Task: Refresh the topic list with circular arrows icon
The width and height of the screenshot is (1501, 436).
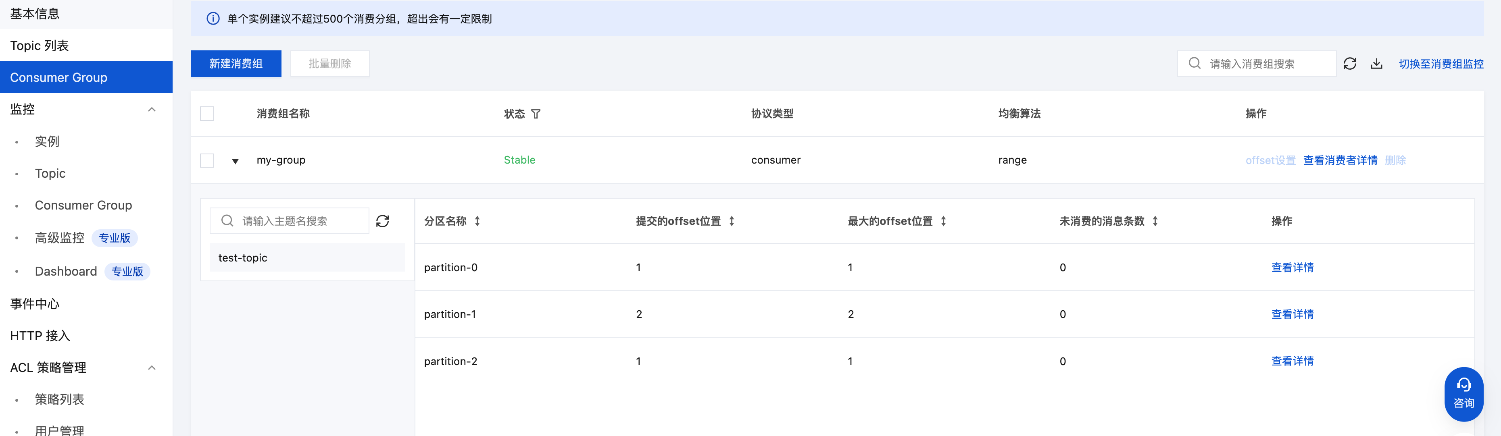Action: tap(382, 221)
